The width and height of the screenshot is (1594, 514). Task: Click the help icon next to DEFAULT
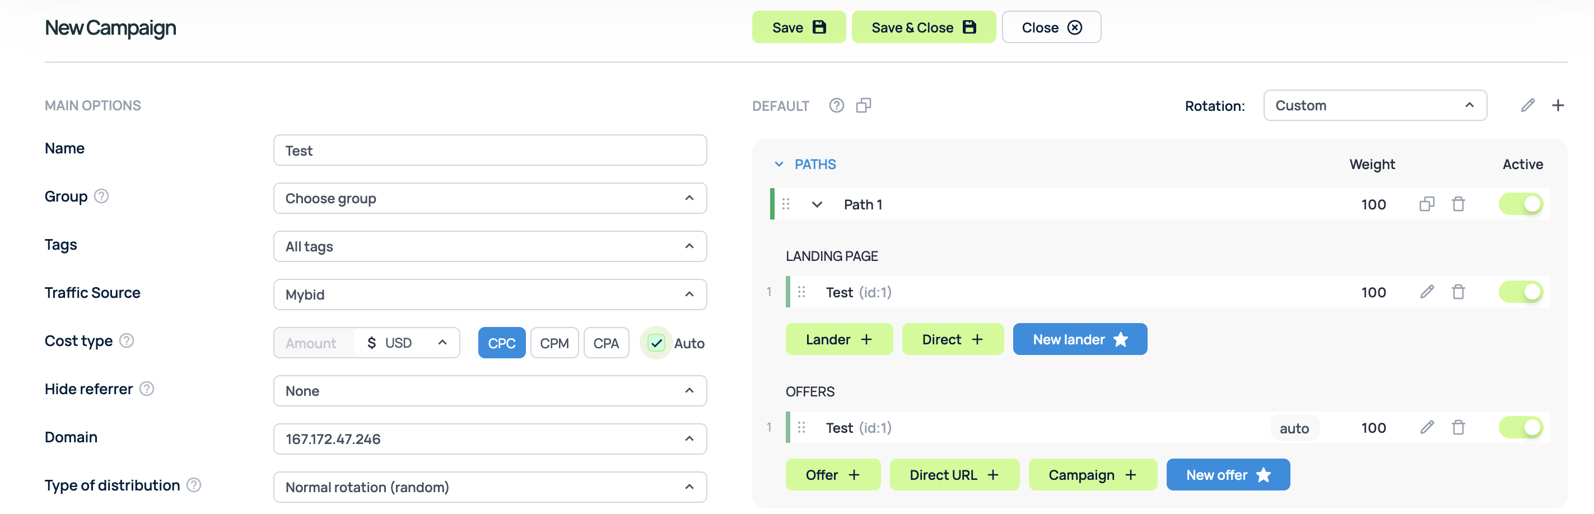point(836,105)
